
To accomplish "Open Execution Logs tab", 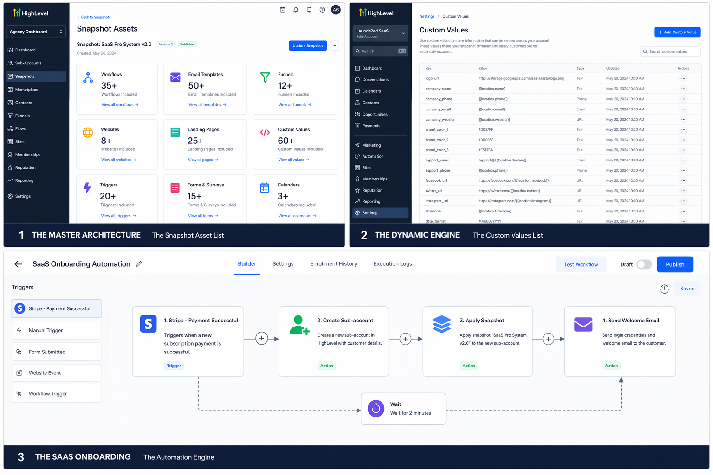I will tap(393, 264).
